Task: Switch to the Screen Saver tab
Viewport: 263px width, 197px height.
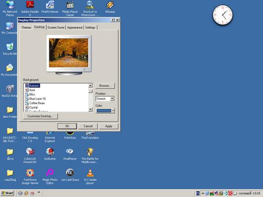Action: (56, 27)
